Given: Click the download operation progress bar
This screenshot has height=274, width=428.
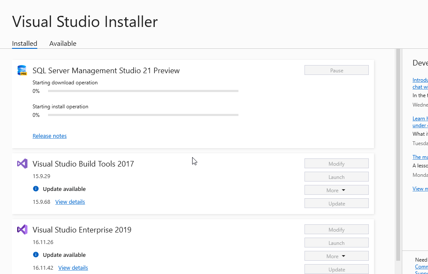Looking at the screenshot, I should tap(143, 91).
